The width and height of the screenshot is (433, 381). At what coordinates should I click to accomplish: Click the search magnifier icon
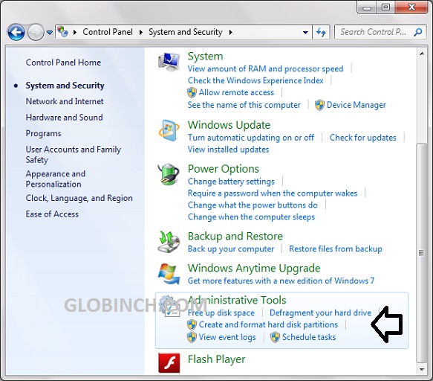pyautogui.click(x=418, y=32)
